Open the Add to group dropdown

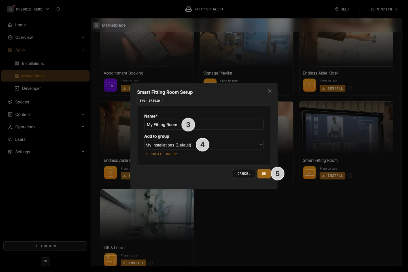(x=204, y=145)
